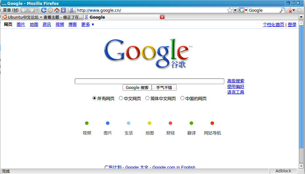The width and height of the screenshot is (305, 174).
Task: Click the Google search text field
Action: click(x=149, y=81)
